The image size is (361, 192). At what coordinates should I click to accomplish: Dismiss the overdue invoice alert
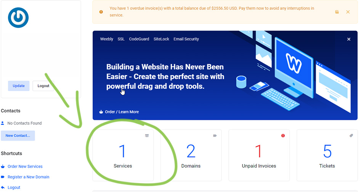(348, 12)
